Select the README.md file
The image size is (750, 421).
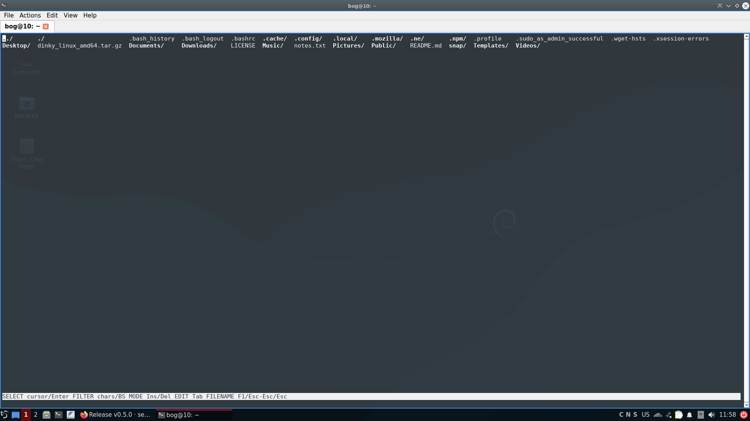(x=426, y=46)
